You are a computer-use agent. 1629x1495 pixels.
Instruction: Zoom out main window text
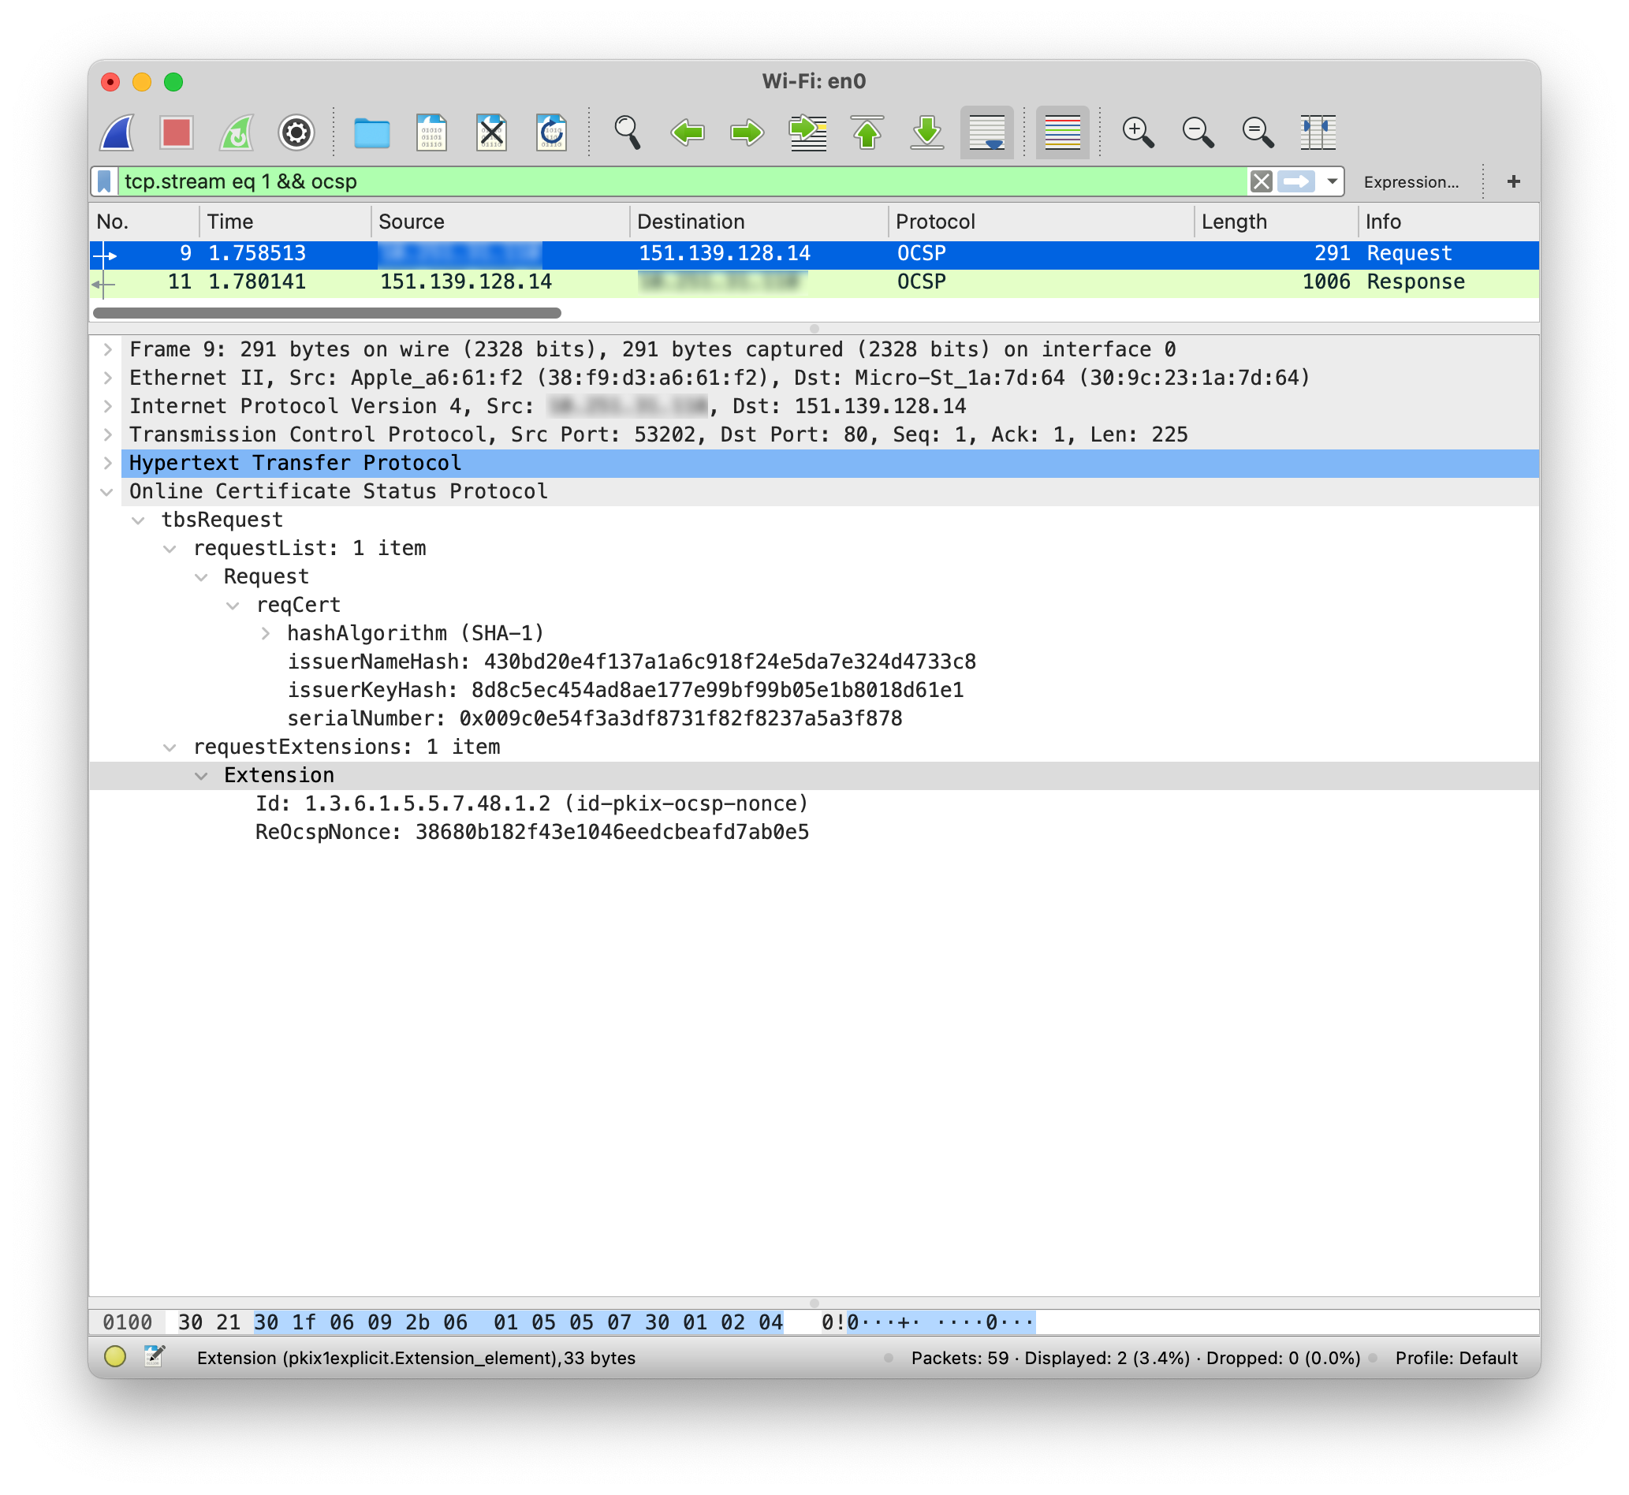[x=1198, y=132]
